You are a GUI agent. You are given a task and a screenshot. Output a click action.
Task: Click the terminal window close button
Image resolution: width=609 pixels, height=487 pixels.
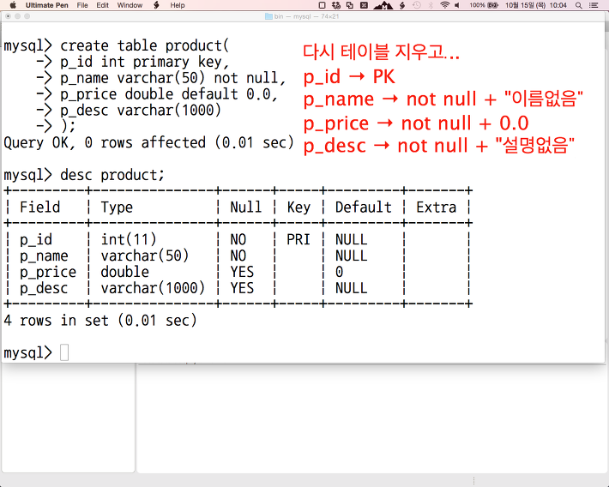pyautogui.click(x=9, y=16)
